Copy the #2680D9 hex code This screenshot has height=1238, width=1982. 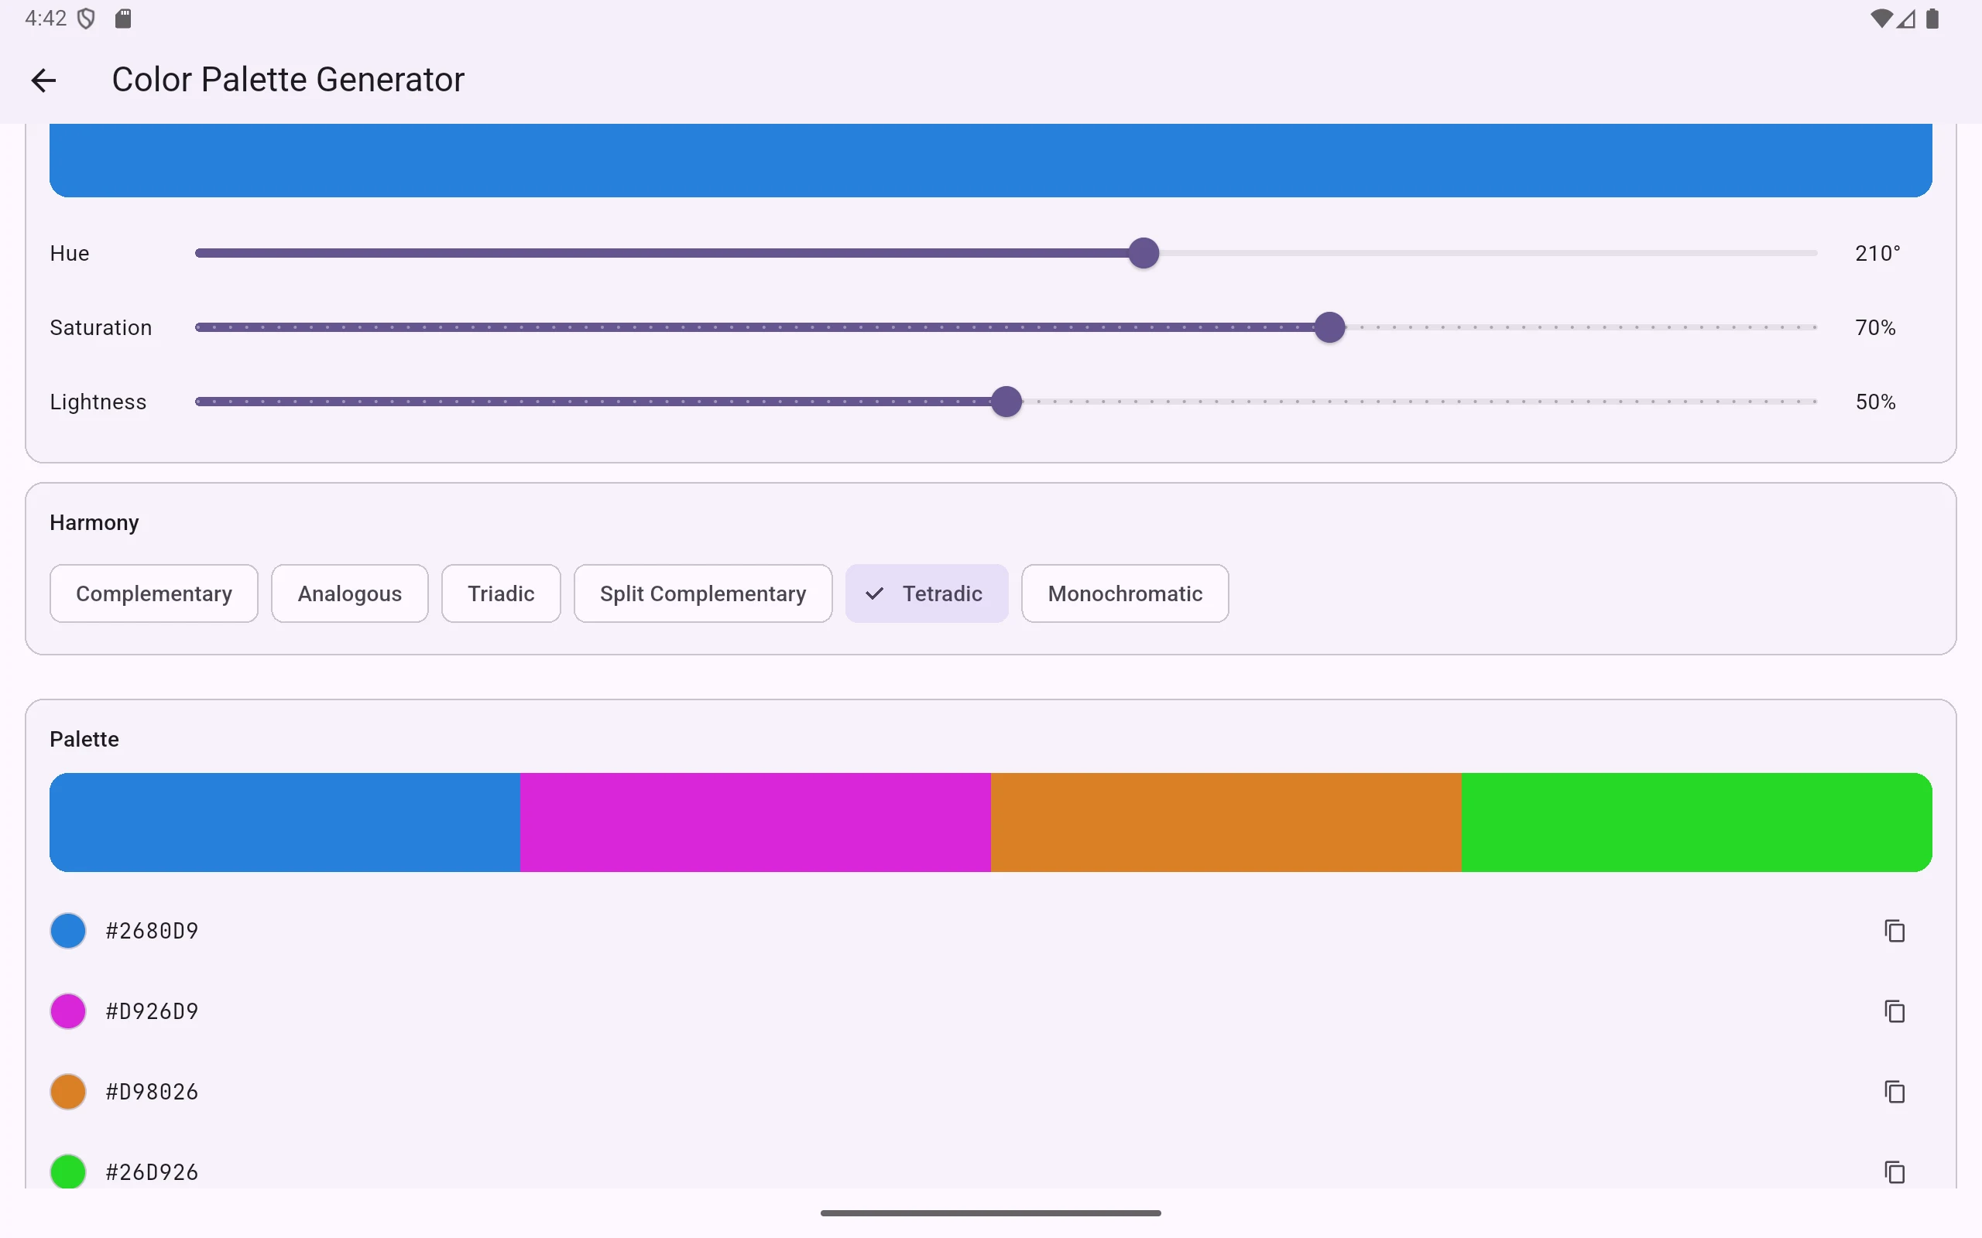coord(1895,931)
